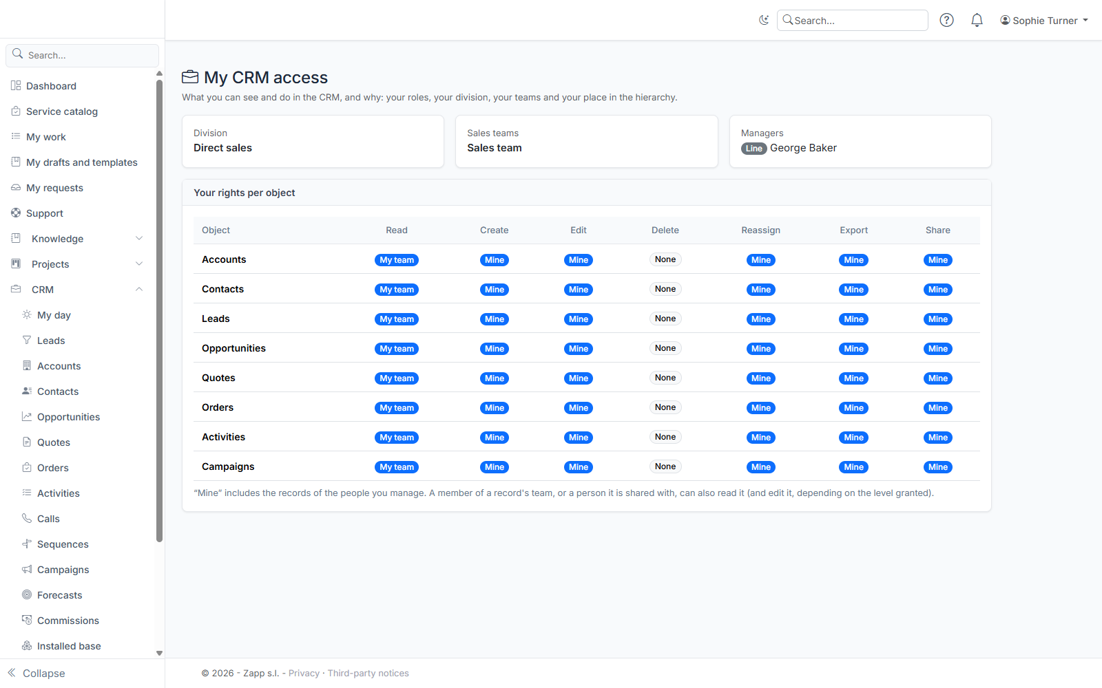This screenshot has width=1102, height=688.
Task: Open notifications bell icon
Action: click(x=977, y=21)
